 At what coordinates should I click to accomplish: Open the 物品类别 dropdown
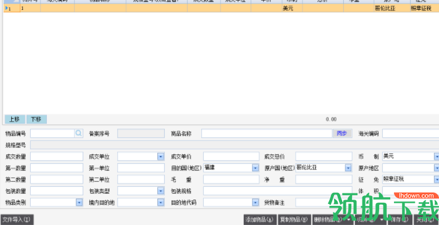tap(79, 202)
